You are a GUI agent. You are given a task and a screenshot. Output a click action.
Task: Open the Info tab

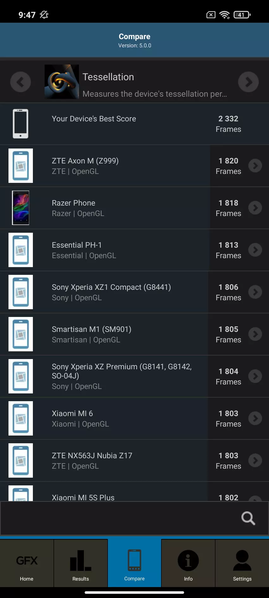point(188,564)
